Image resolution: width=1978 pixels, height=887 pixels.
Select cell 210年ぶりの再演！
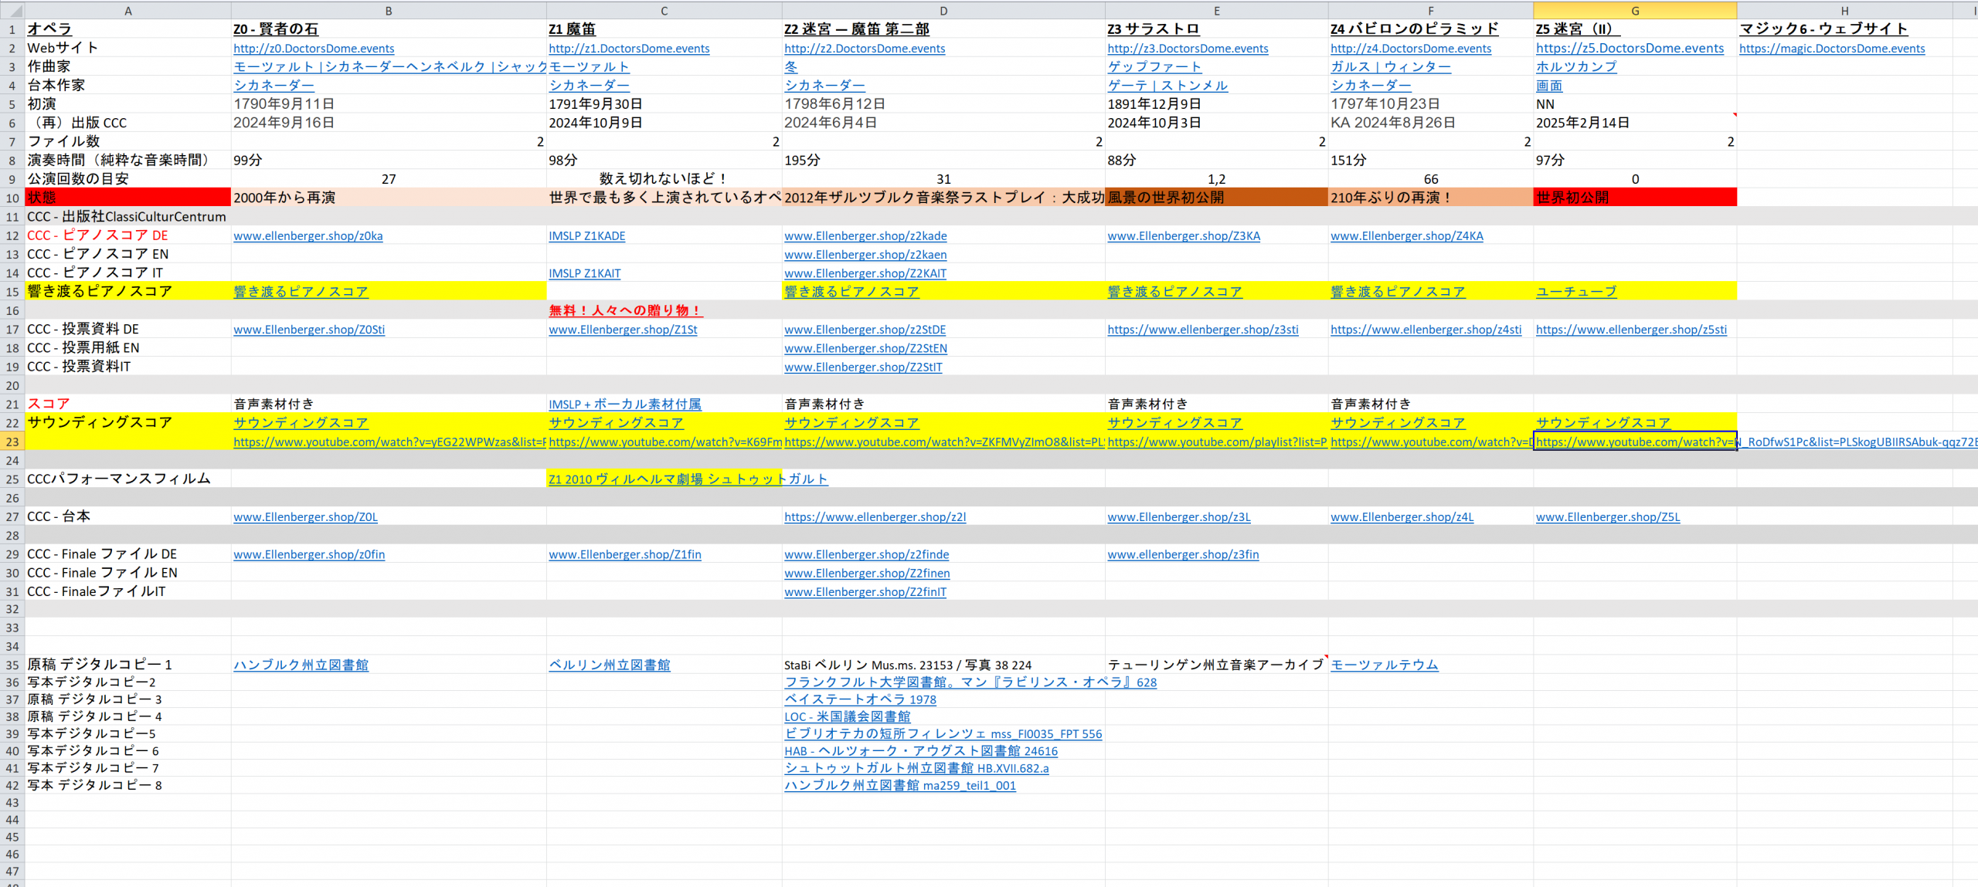[1431, 198]
